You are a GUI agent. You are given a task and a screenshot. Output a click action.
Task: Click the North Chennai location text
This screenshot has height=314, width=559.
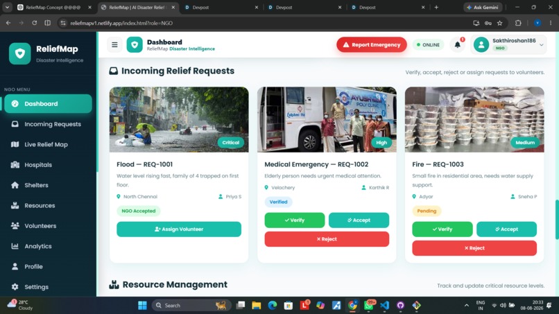click(140, 196)
